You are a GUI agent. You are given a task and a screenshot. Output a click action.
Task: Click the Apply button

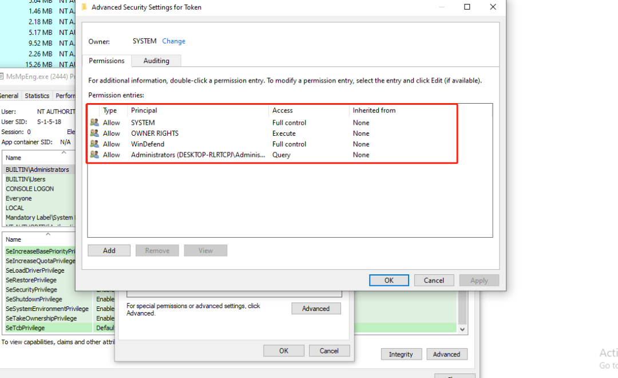point(479,280)
